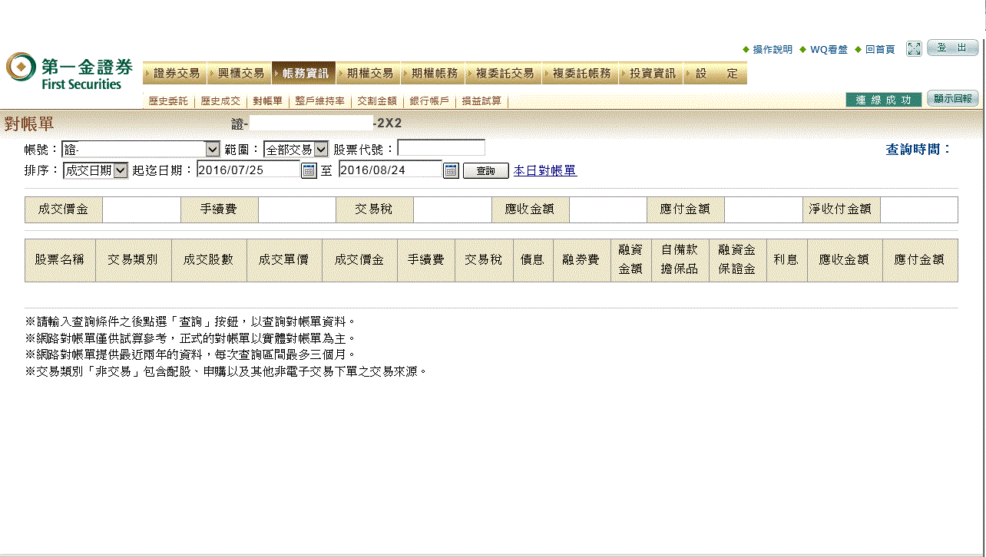Screen dimensions: 986x557
Task: Open the end date calendar picker
Action: coord(451,170)
